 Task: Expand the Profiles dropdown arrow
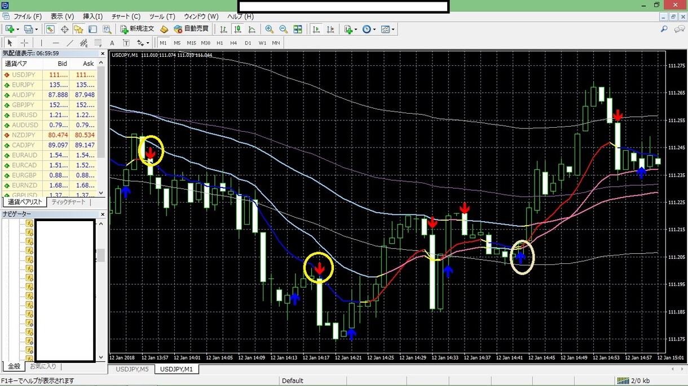click(37, 29)
